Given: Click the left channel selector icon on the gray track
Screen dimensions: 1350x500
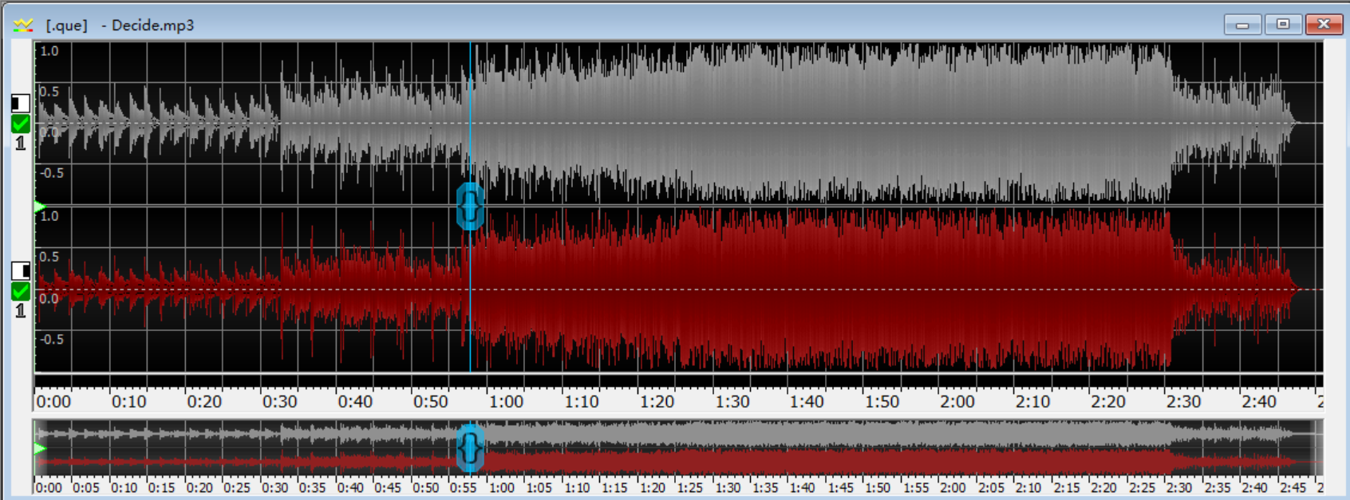Looking at the screenshot, I should point(21,103).
